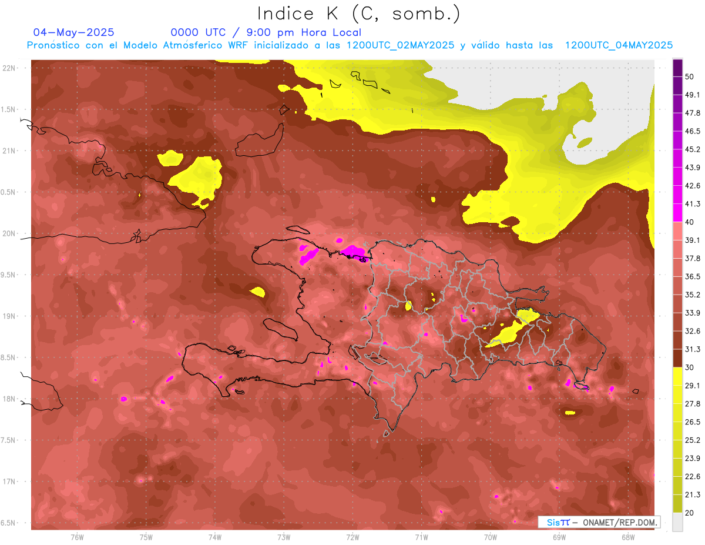
Task: Click the colorbar value 31.3
Action: 693,349
